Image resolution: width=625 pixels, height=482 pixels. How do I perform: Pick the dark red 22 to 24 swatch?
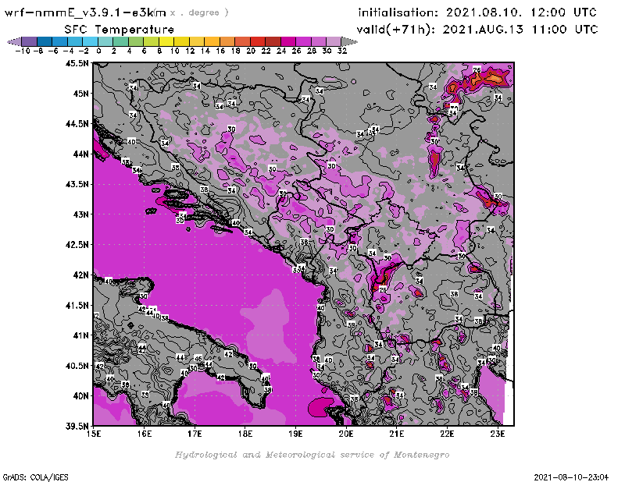pos(273,41)
